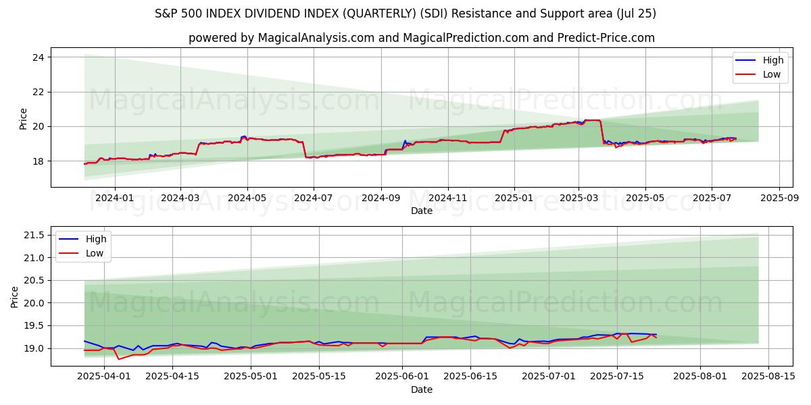Click the '21.5' price tick on lower chart
The height and width of the screenshot is (405, 811).
[x=35, y=235]
